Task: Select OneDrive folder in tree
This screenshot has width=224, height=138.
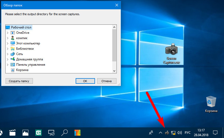Action: (x=23, y=33)
